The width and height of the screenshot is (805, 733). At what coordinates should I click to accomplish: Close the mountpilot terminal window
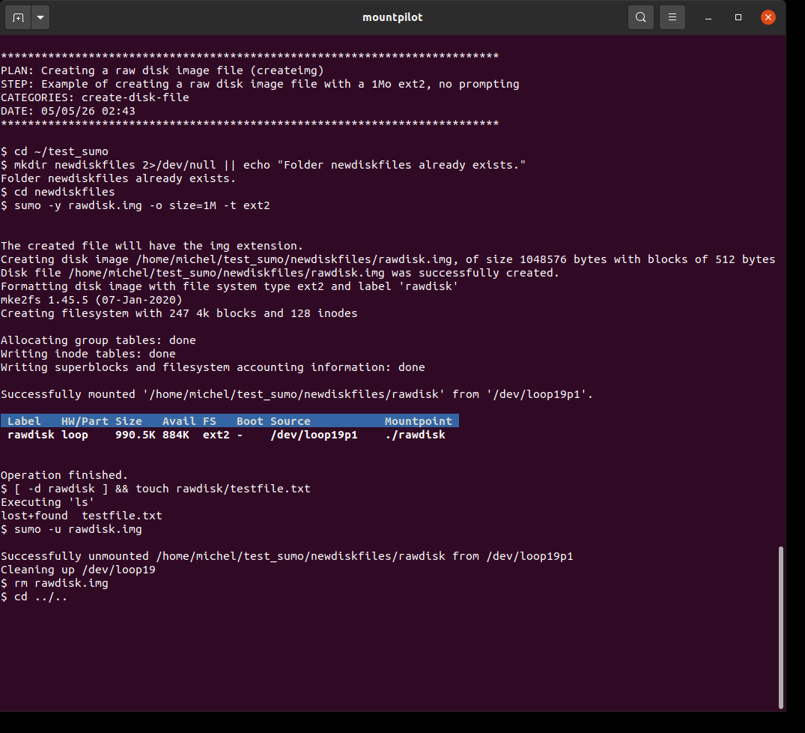point(768,17)
